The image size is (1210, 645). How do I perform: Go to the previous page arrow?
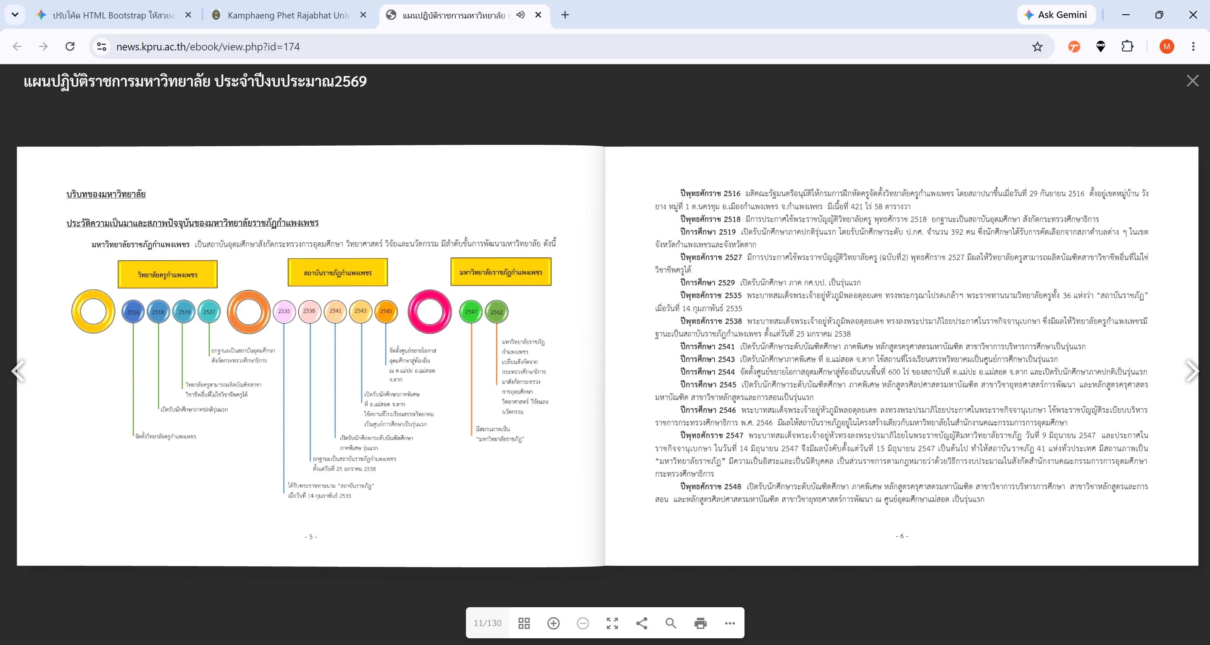click(18, 371)
